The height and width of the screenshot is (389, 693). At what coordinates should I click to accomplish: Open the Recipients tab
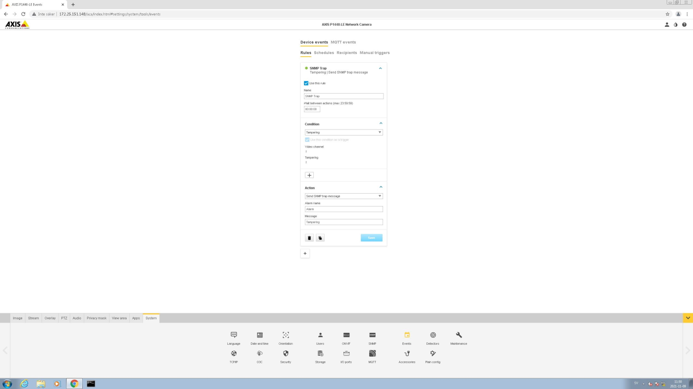click(346, 53)
